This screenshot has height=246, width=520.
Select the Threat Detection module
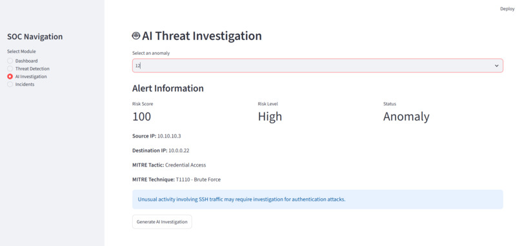pyautogui.click(x=28, y=68)
